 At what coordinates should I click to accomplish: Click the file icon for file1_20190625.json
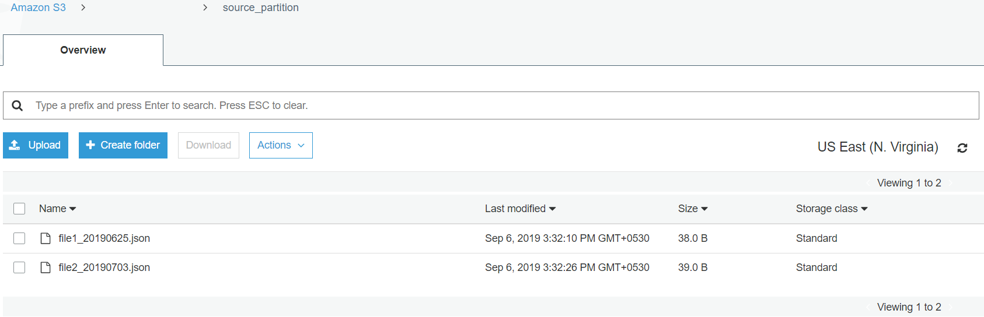coord(46,238)
